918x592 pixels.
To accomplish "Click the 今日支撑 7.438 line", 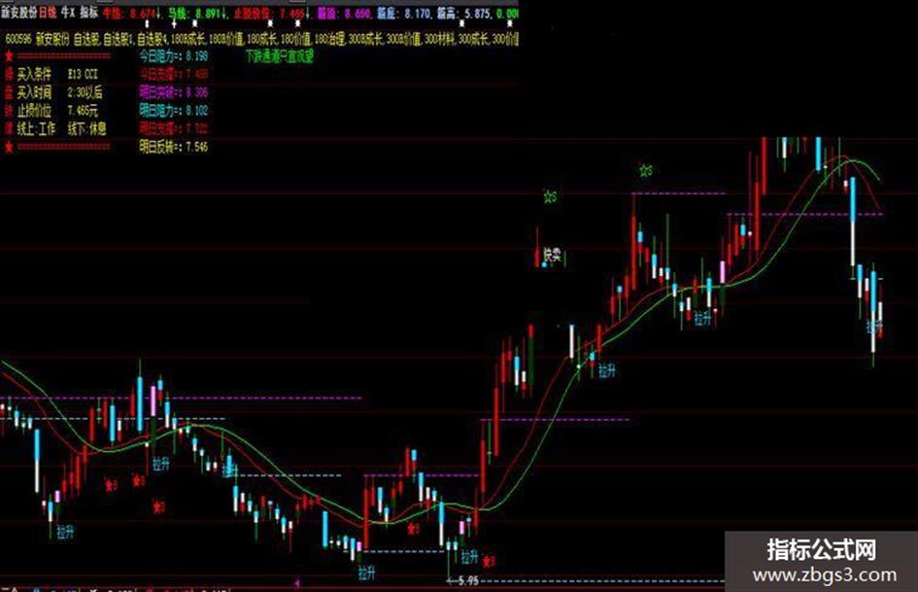I will pos(173,74).
